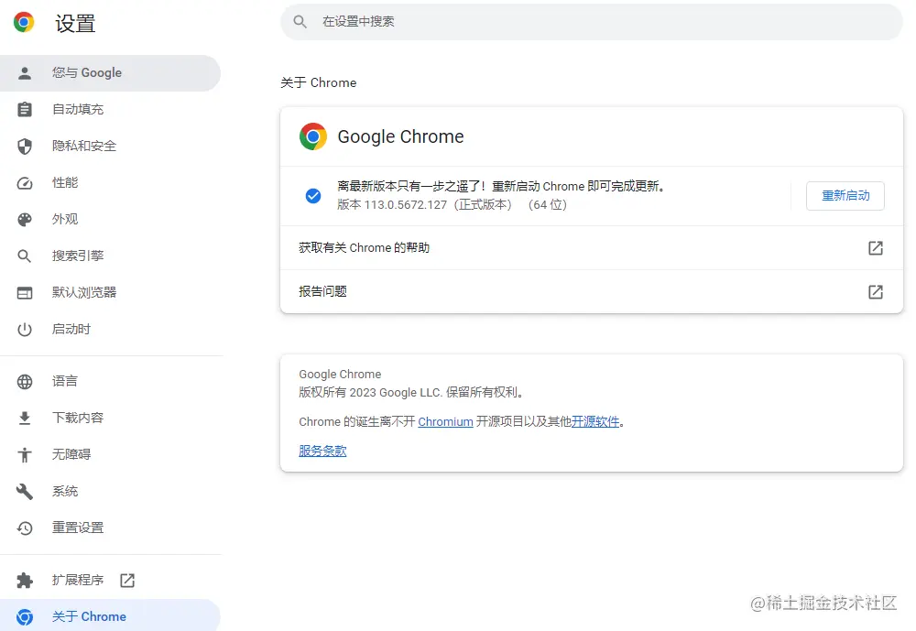Open the Chromium hyperlink
The image size is (916, 631).
[445, 422]
